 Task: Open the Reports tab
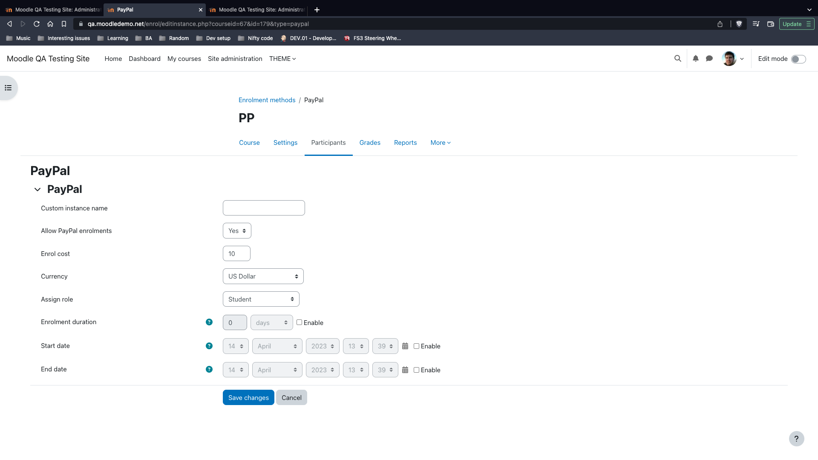405,143
